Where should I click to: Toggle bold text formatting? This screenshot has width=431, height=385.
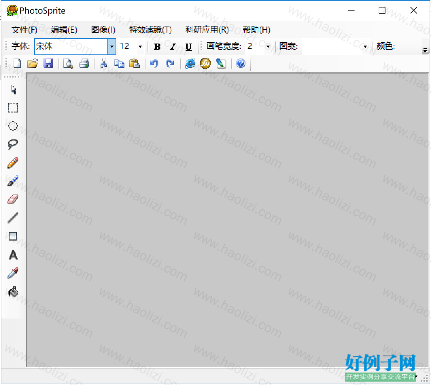click(x=157, y=47)
